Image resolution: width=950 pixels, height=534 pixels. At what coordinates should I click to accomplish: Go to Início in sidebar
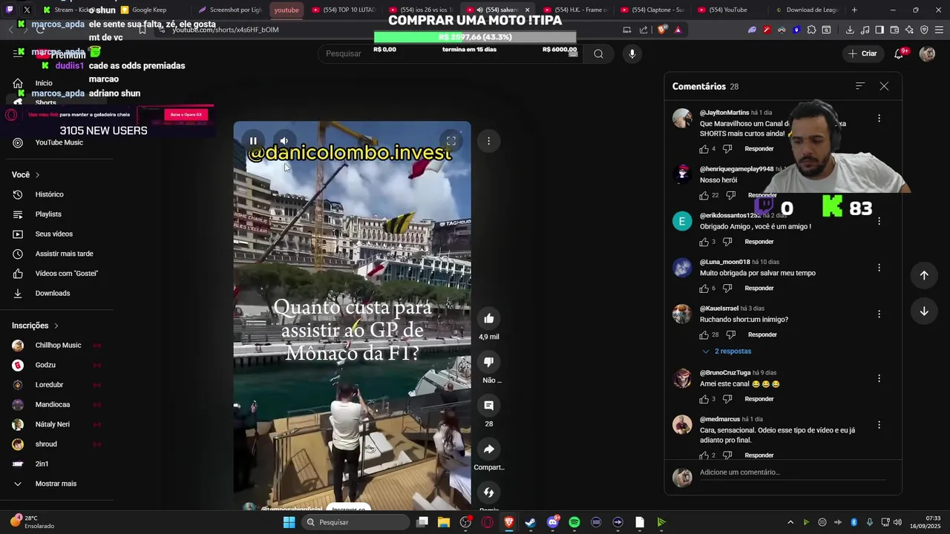click(x=44, y=83)
